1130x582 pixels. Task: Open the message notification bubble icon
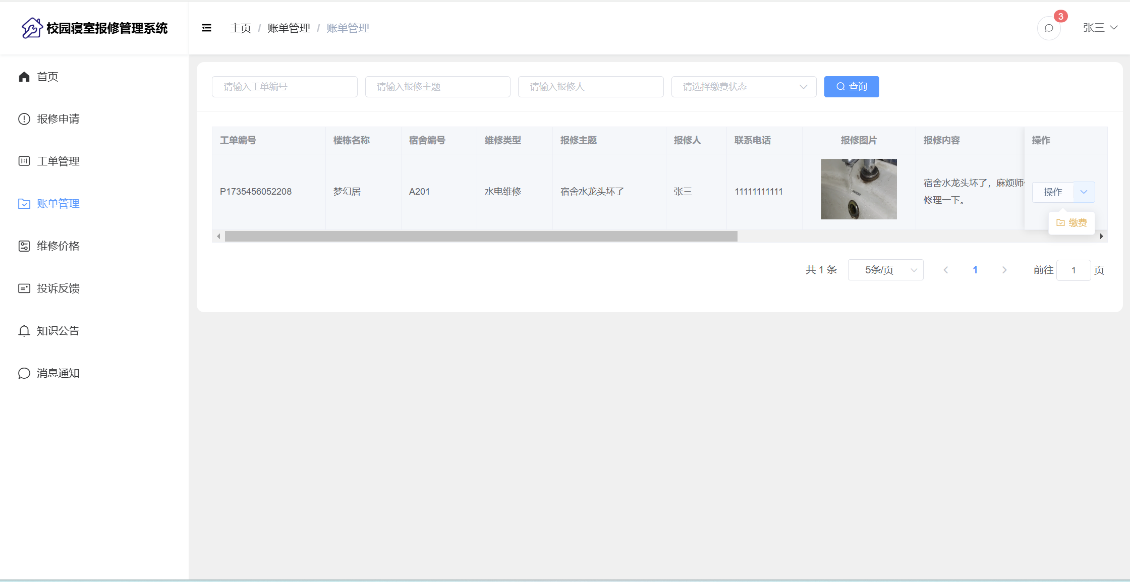1049,28
